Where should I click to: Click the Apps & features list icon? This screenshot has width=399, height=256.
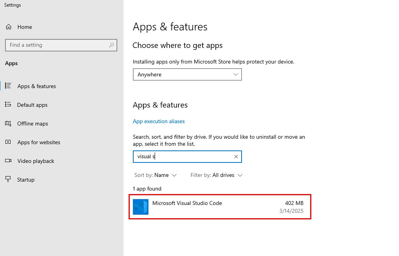point(8,86)
